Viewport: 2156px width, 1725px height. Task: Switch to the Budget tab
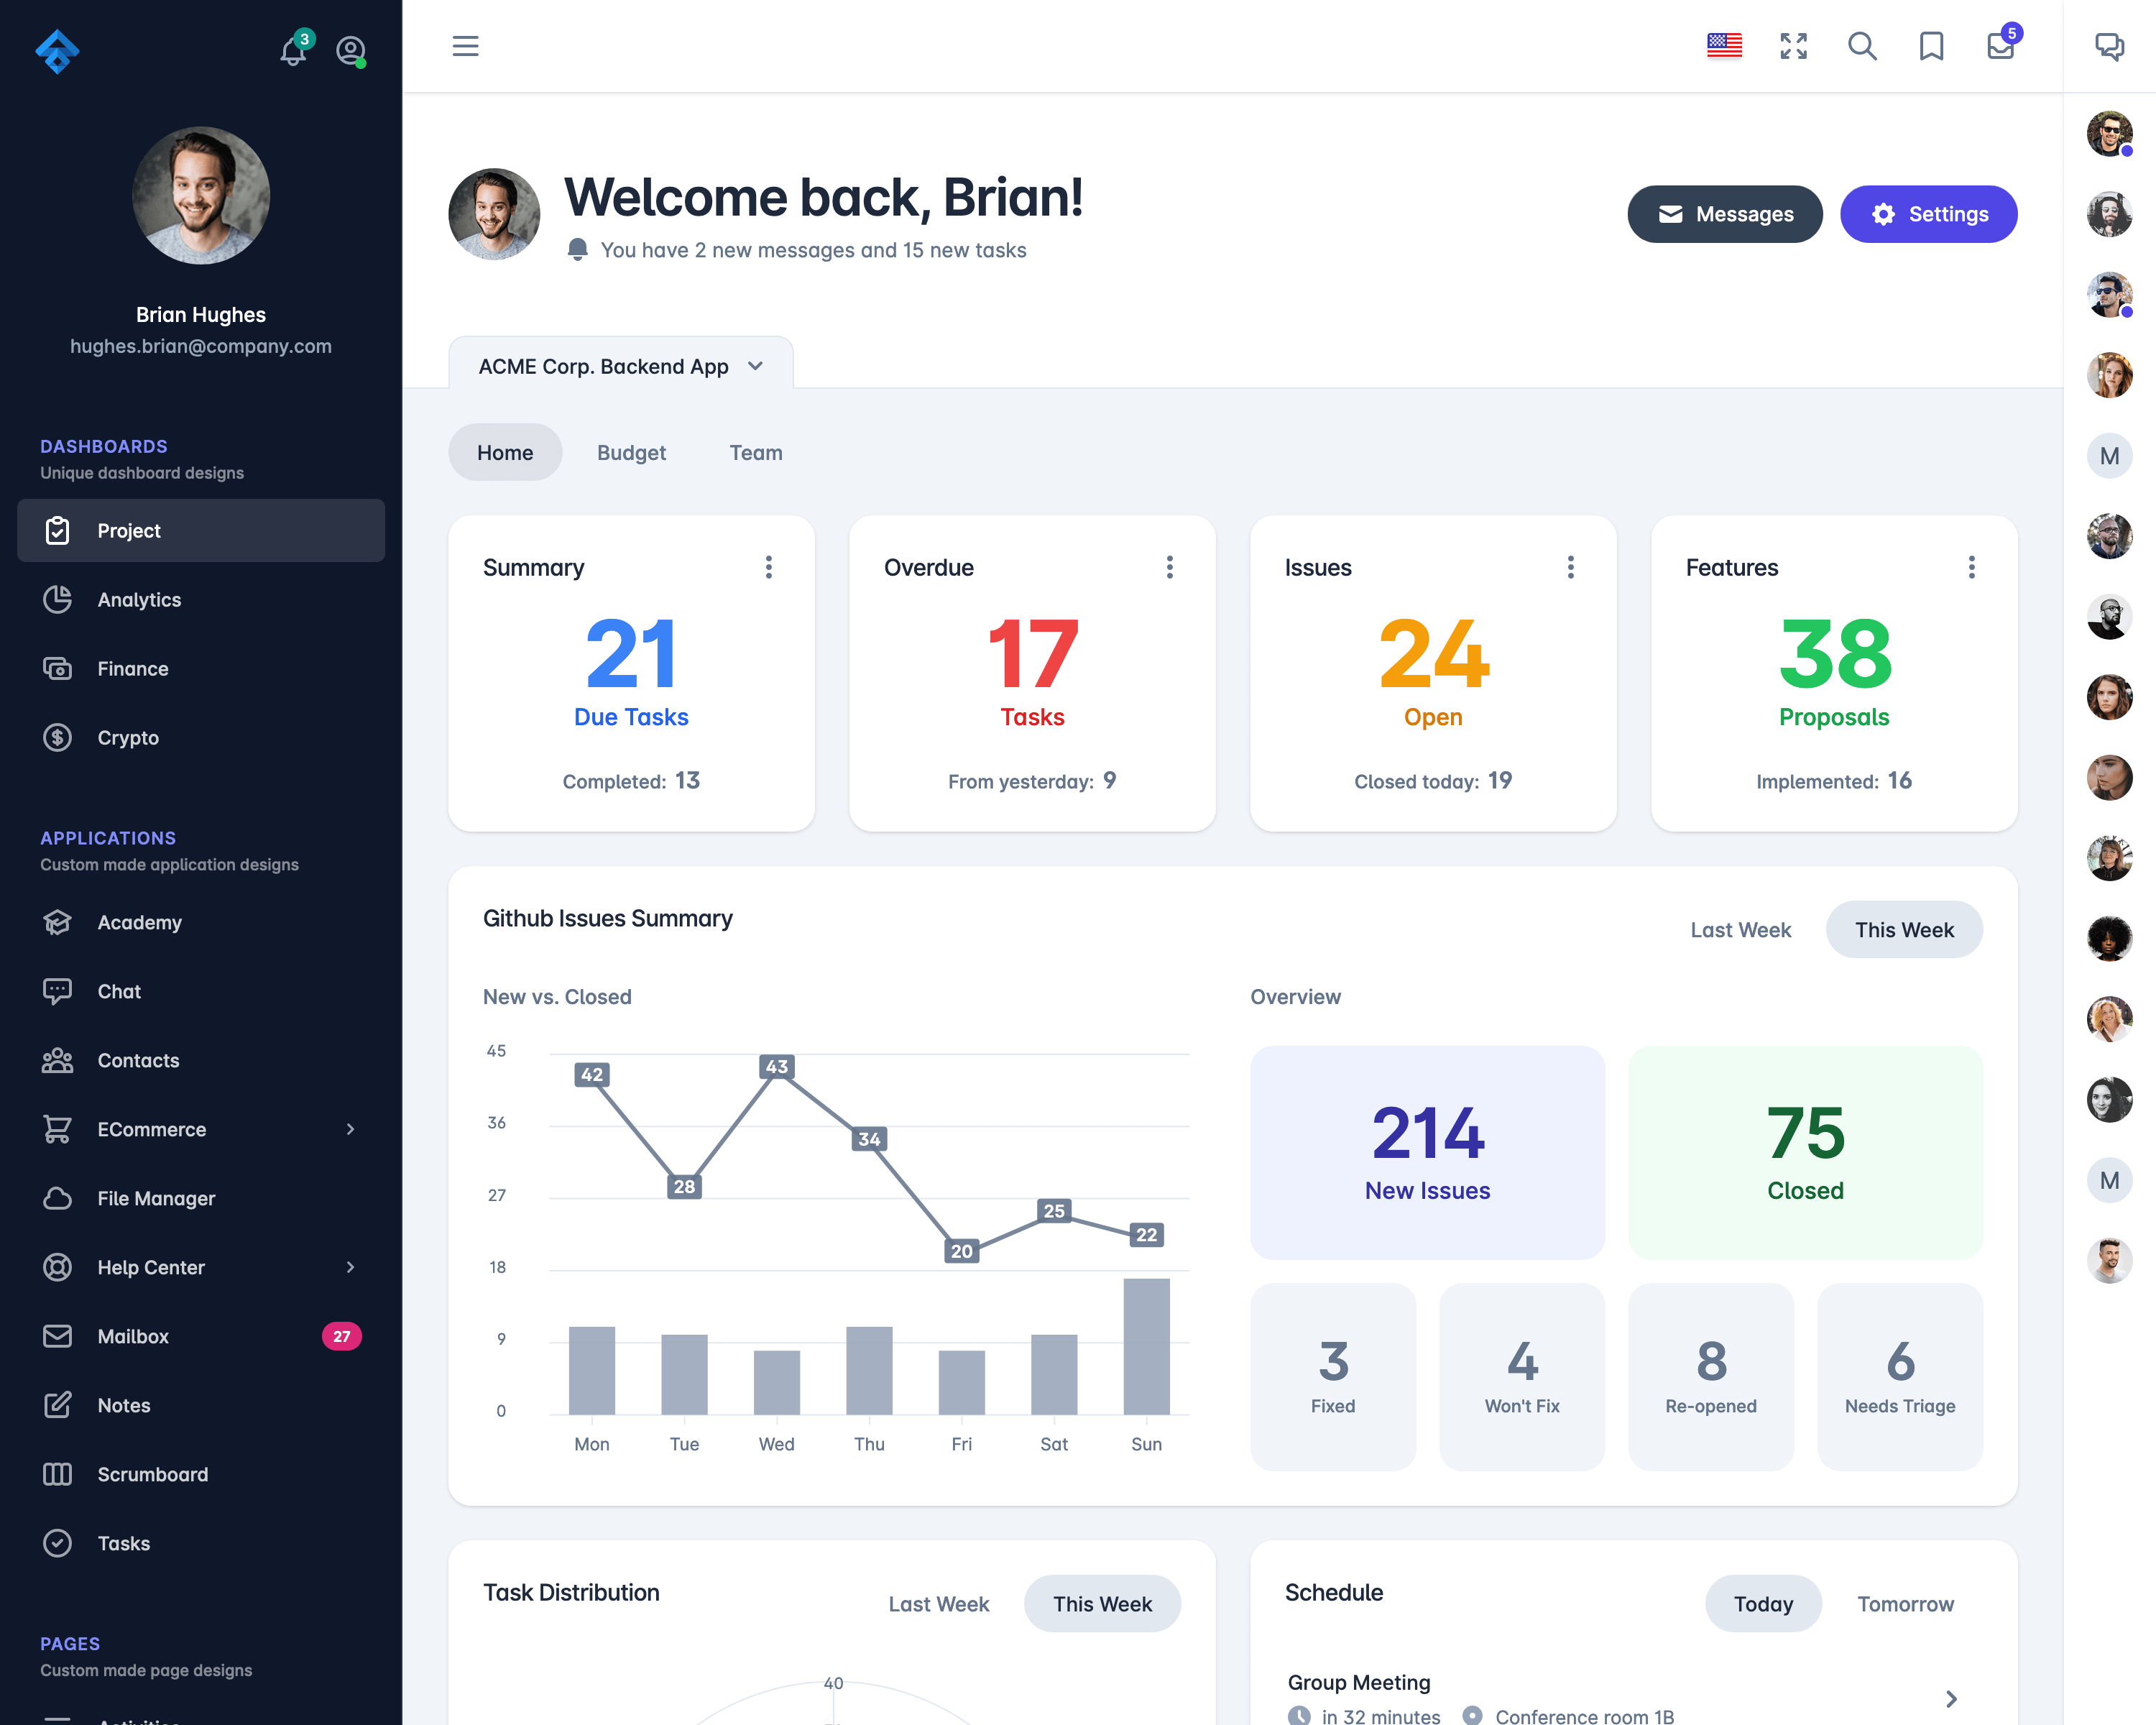coord(630,452)
